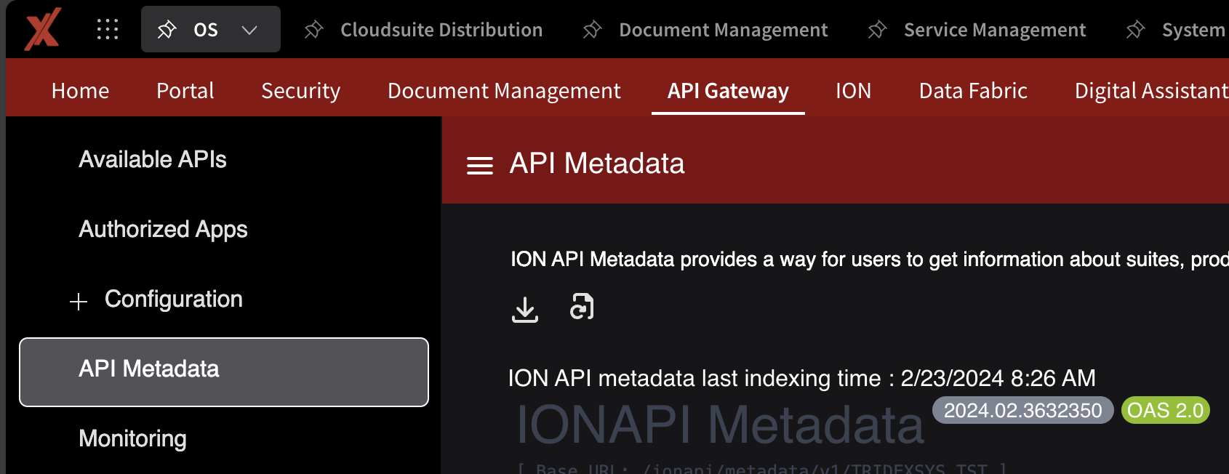Click pin icon beside System
The height and width of the screenshot is (474, 1229).
pyautogui.click(x=1135, y=29)
